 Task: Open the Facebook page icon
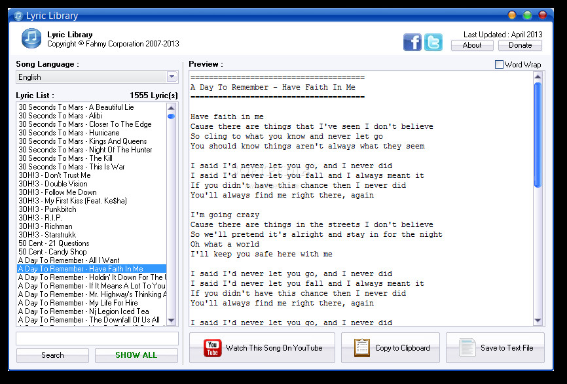coord(412,43)
